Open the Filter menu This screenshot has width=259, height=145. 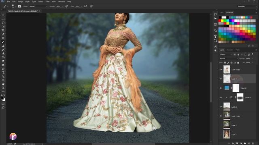coord(47,2)
